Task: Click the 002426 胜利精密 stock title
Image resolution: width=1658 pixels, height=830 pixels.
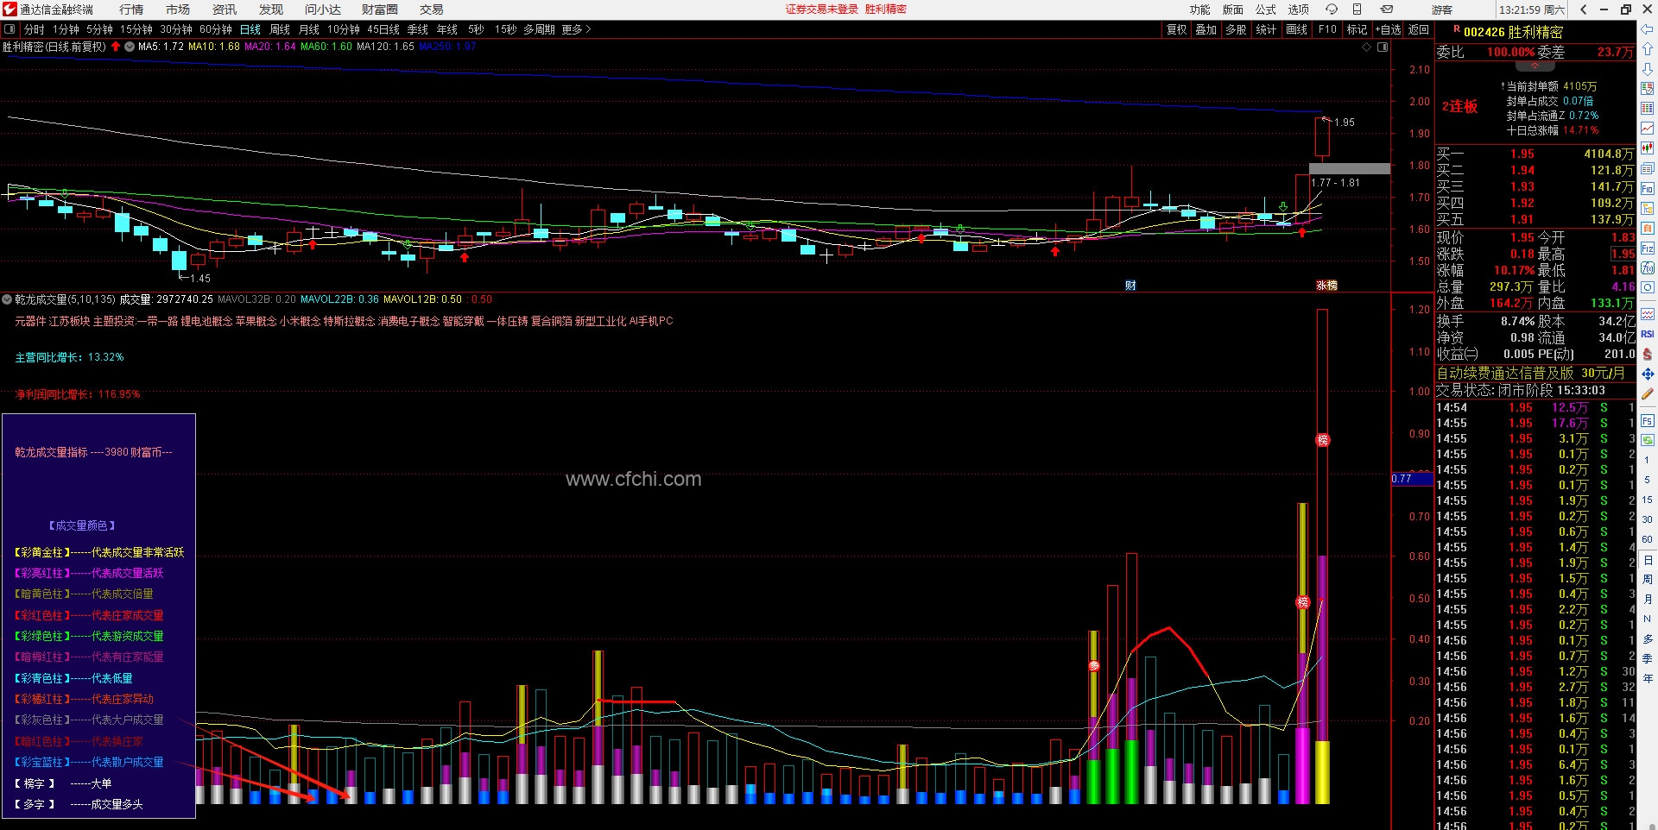Action: pos(1513,32)
